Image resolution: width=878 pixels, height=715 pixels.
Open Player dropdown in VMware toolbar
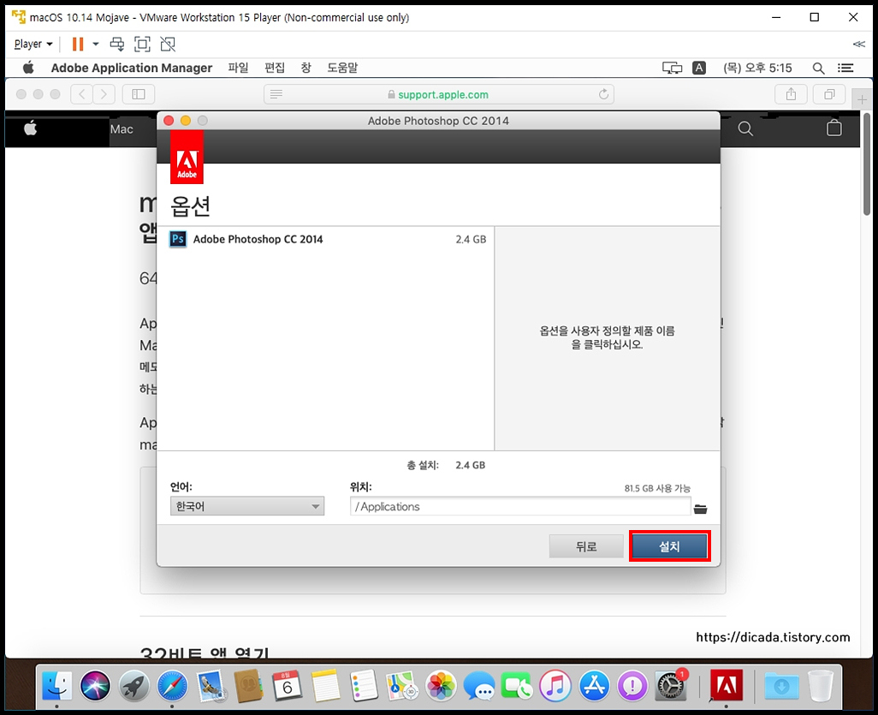33,44
